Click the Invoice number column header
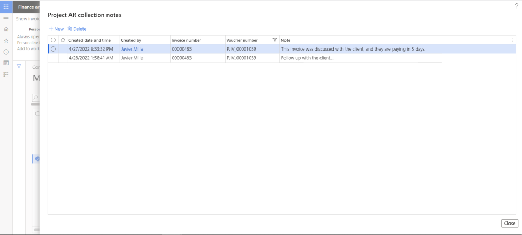This screenshot has height=235, width=522. [186, 40]
